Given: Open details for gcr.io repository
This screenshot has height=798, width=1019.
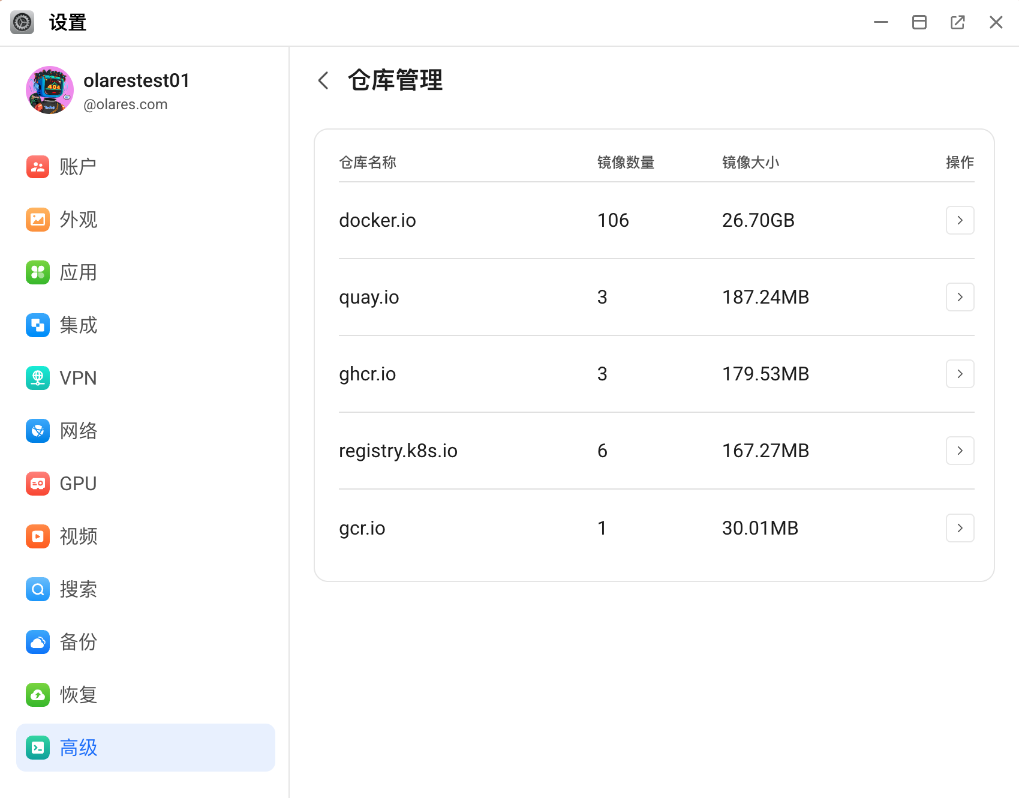Looking at the screenshot, I should coord(960,528).
